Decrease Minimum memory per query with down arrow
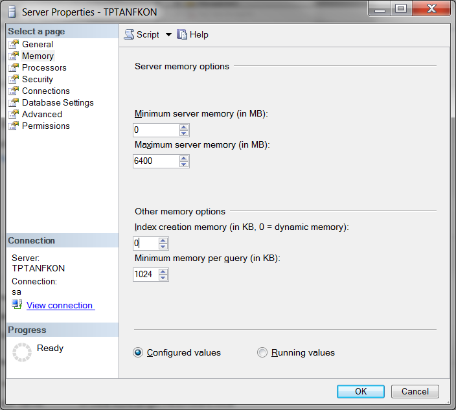456x410 pixels. point(163,279)
